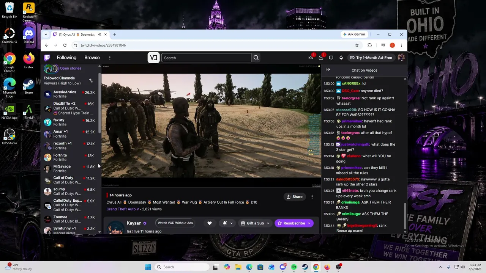This screenshot has width=486, height=273.
Task: Open MrSavage channel in sidebar
Action: (70, 168)
